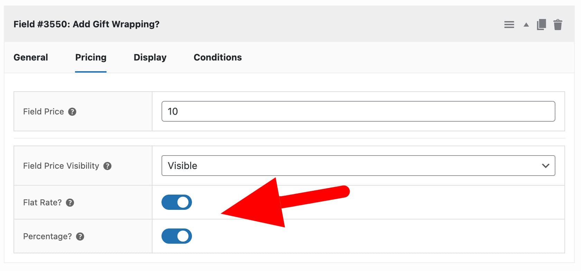Click the chevron on the Visible selector
Screen dimensions: 581x271
(x=546, y=166)
